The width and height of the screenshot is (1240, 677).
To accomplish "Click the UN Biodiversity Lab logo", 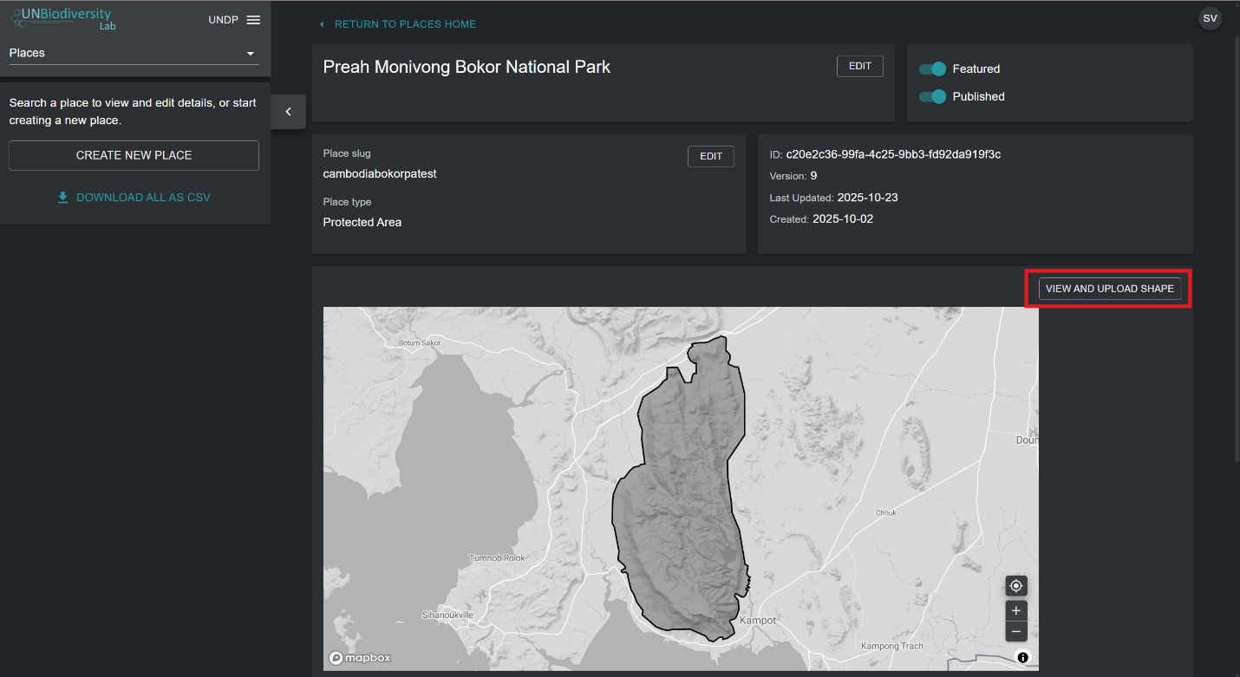I will (63, 19).
